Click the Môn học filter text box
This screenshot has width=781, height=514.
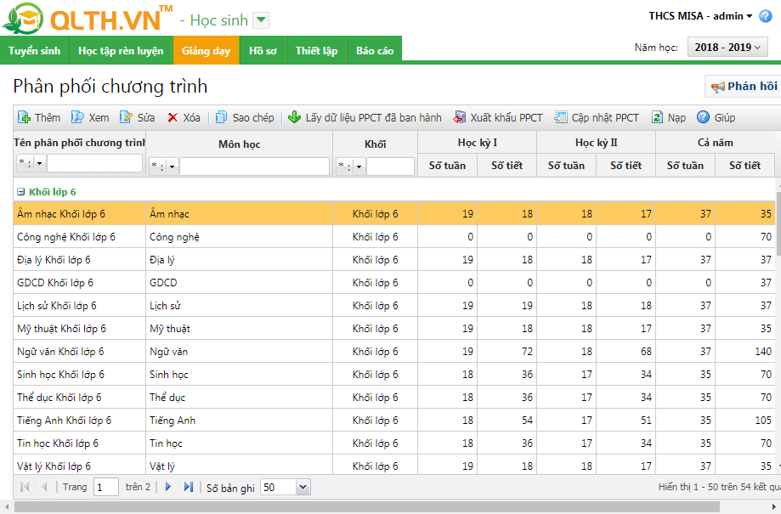pos(254,167)
